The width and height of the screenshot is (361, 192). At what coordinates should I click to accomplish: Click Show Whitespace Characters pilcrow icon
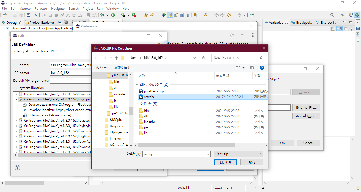coord(188,15)
